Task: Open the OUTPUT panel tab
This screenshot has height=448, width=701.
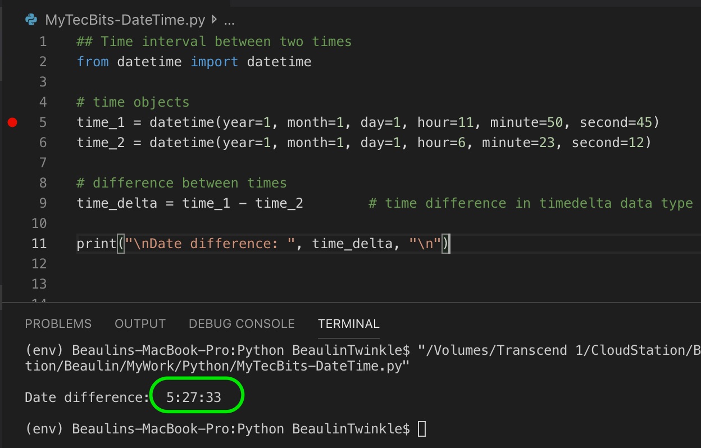Action: 140,323
